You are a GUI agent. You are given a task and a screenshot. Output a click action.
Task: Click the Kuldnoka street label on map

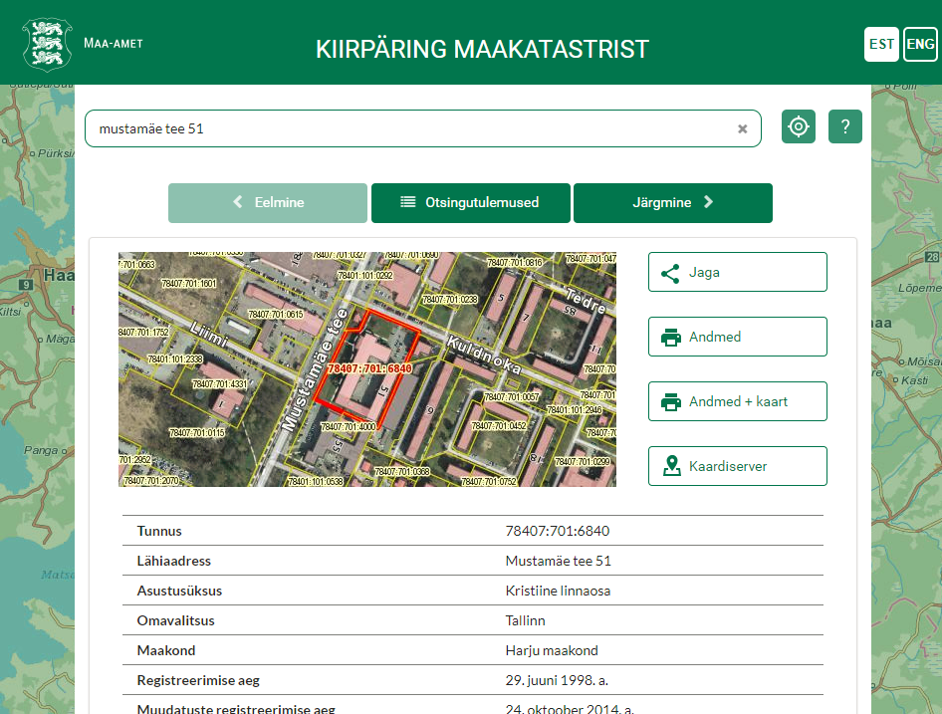[x=484, y=355]
